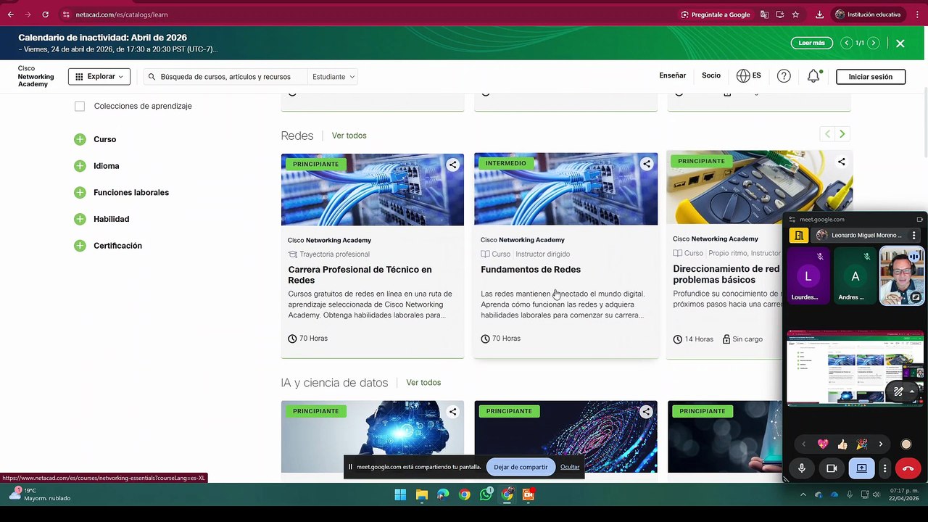
Task: Open Fundamentos de Redes course title
Action: 531,270
